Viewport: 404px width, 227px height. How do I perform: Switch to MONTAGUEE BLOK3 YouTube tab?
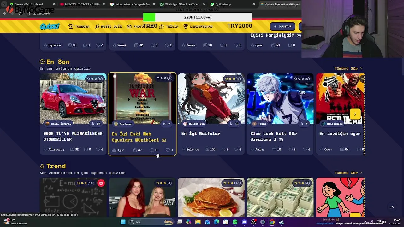click(x=82, y=4)
